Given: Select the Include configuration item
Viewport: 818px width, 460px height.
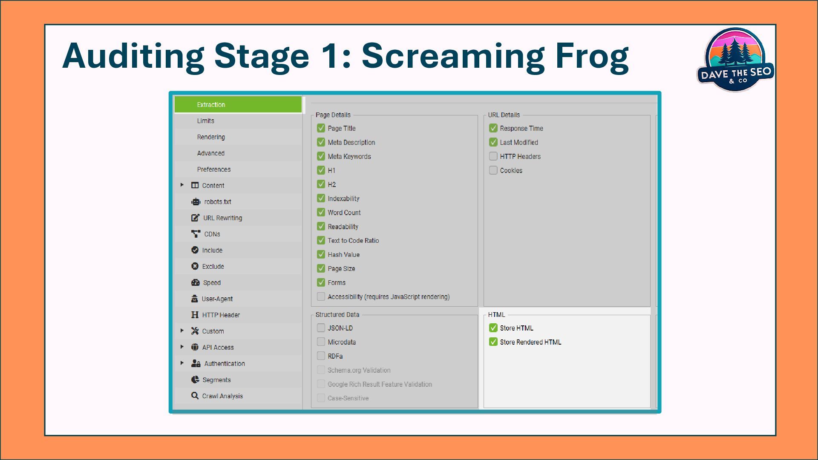Looking at the screenshot, I should pyautogui.click(x=212, y=250).
